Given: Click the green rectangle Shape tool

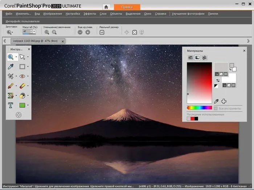Looking at the screenshot, I should click(22, 106).
